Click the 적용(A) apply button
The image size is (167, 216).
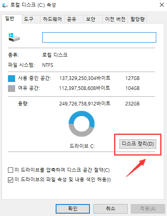(148, 209)
